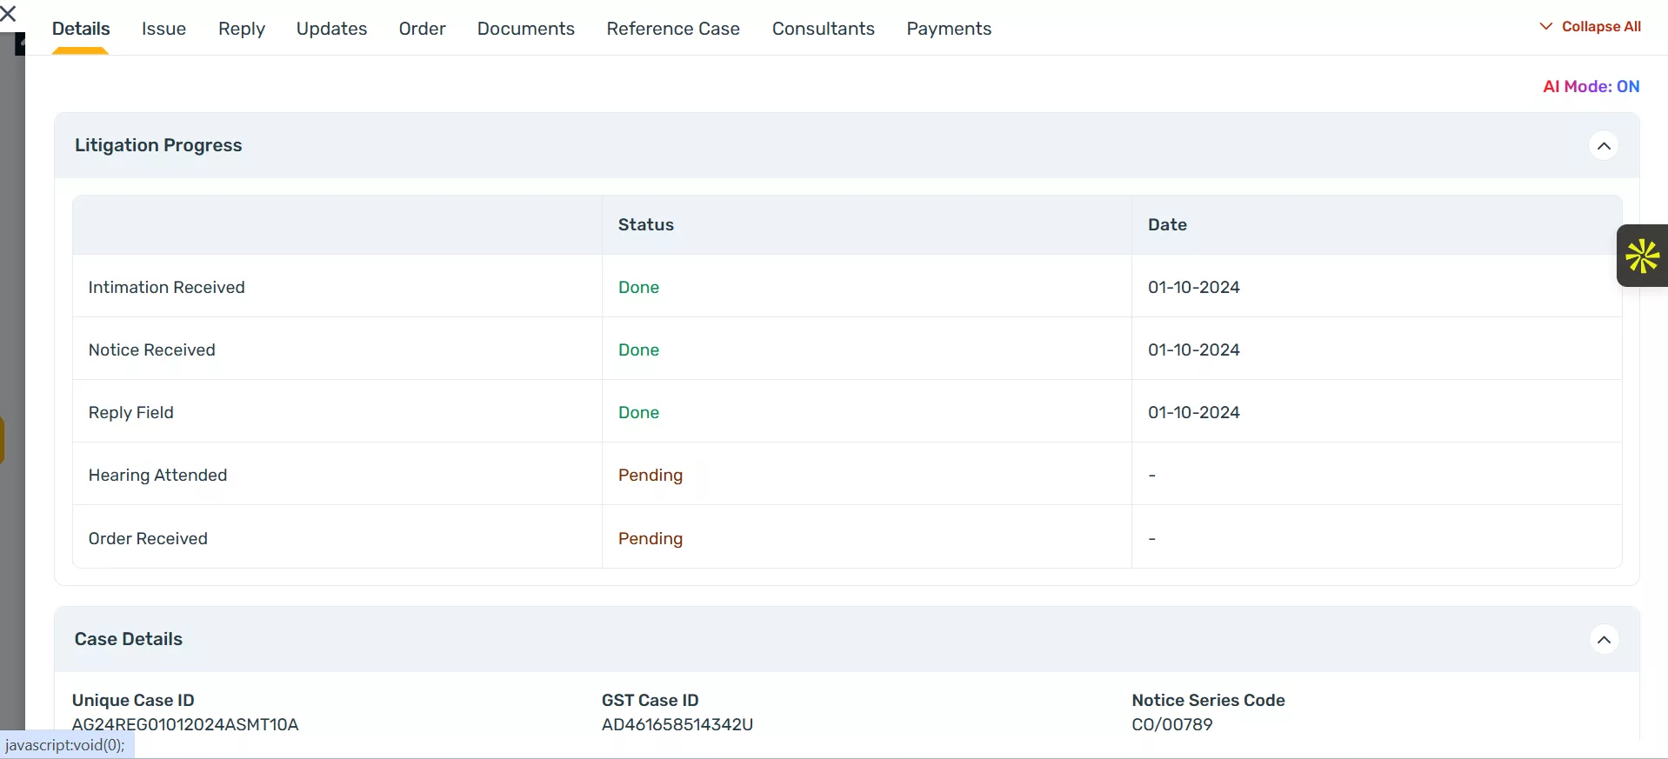Collapse the Litigation Progress section
Image resolution: width=1668 pixels, height=759 pixels.
coord(1604,146)
